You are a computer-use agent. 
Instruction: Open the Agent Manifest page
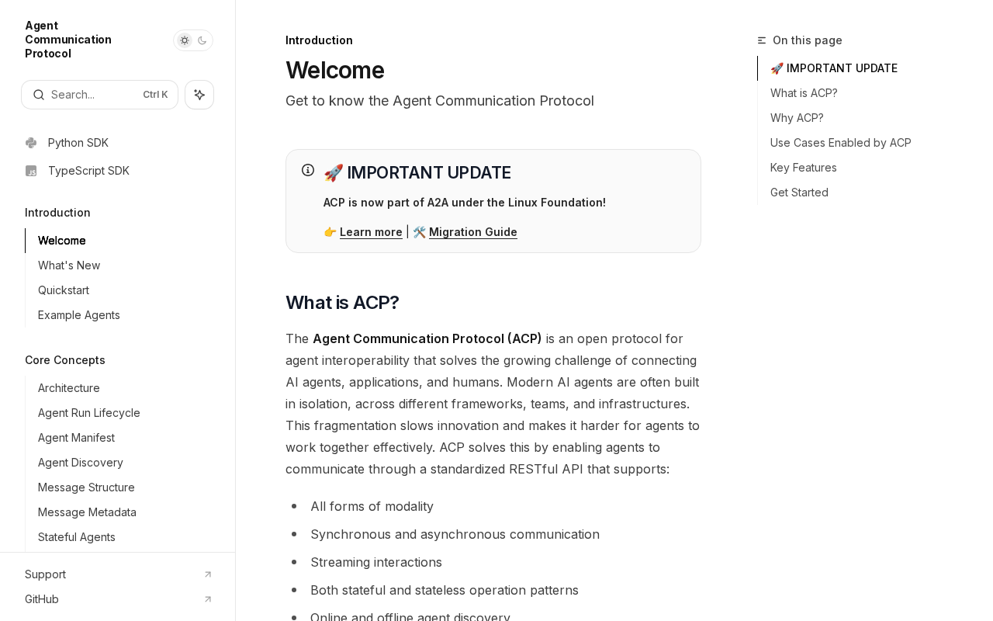pyautogui.click(x=76, y=438)
